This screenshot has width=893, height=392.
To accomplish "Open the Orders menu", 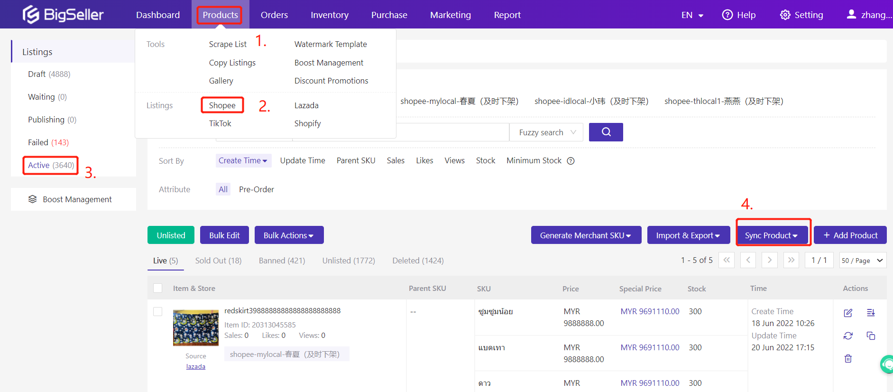I will click(274, 15).
